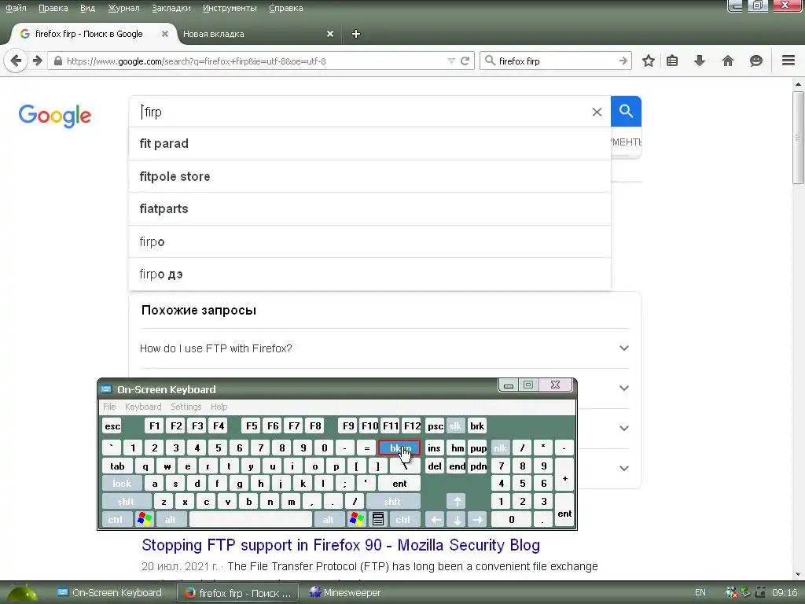Click the left arrow key on On-Screen Keyboard
Screen dimensions: 805x604
(x=435, y=519)
